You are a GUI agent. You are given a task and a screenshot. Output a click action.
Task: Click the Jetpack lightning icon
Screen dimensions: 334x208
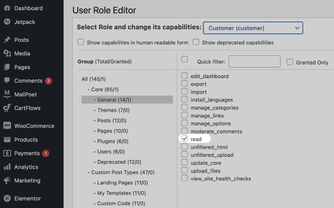click(x=7, y=22)
